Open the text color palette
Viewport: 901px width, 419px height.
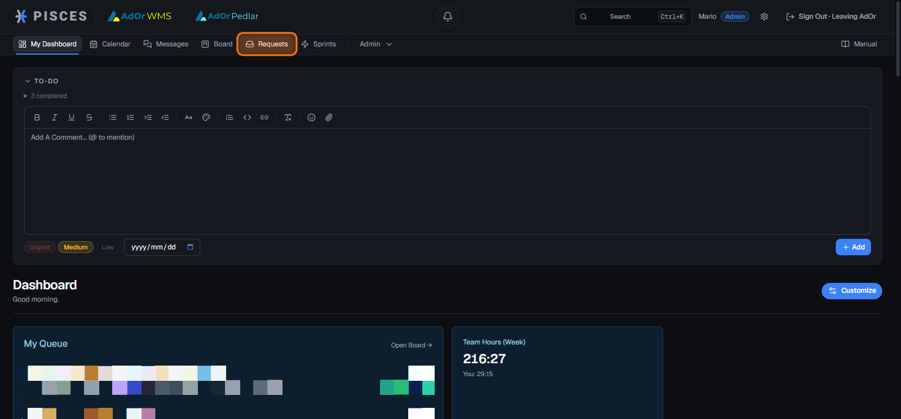pyautogui.click(x=206, y=117)
